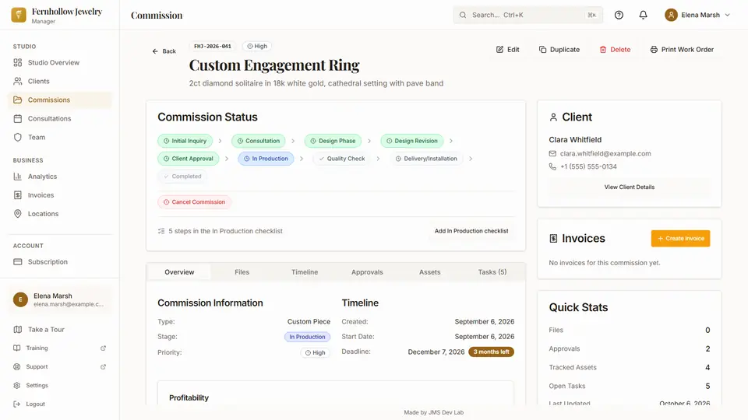Image resolution: width=748 pixels, height=420 pixels.
Task: Mark commission as Completed
Action: (x=182, y=177)
